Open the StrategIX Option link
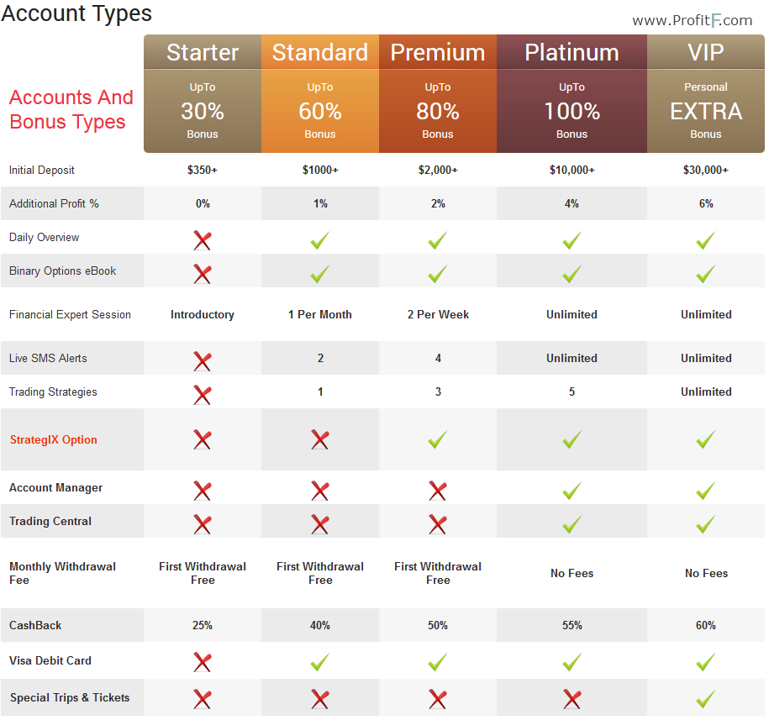Image resolution: width=769 pixels, height=720 pixels. (x=54, y=439)
